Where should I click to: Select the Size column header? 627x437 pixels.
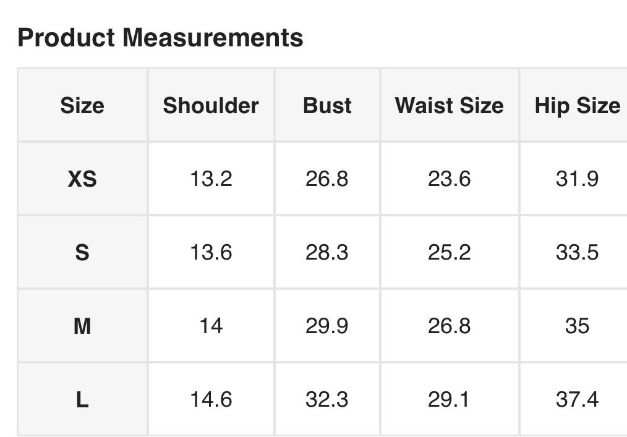pyautogui.click(x=82, y=106)
